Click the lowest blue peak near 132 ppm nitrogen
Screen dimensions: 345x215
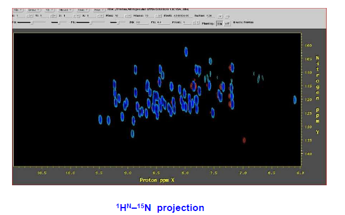132,134
